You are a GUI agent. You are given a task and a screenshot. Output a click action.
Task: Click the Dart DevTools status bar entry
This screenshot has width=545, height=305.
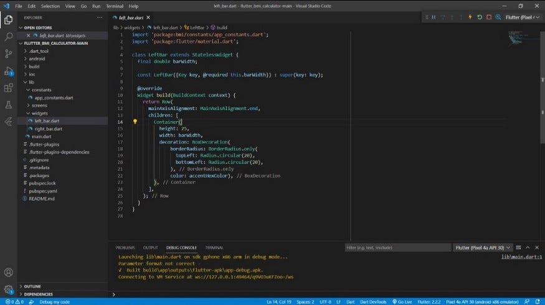[373, 302]
